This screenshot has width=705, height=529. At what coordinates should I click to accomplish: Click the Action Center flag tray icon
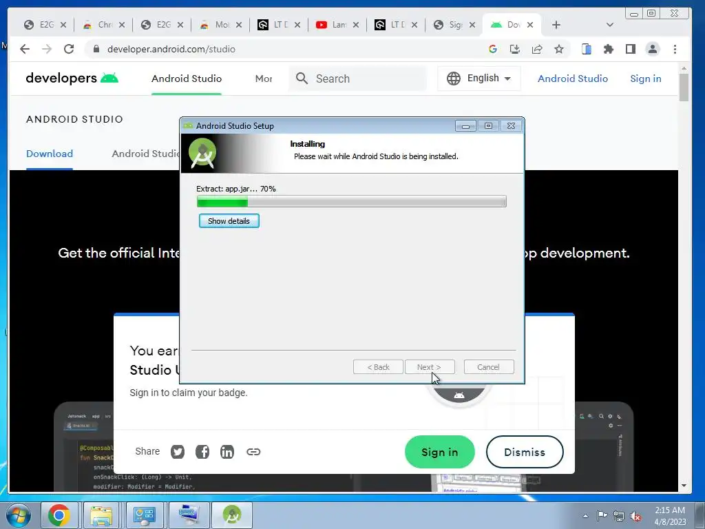click(x=602, y=515)
